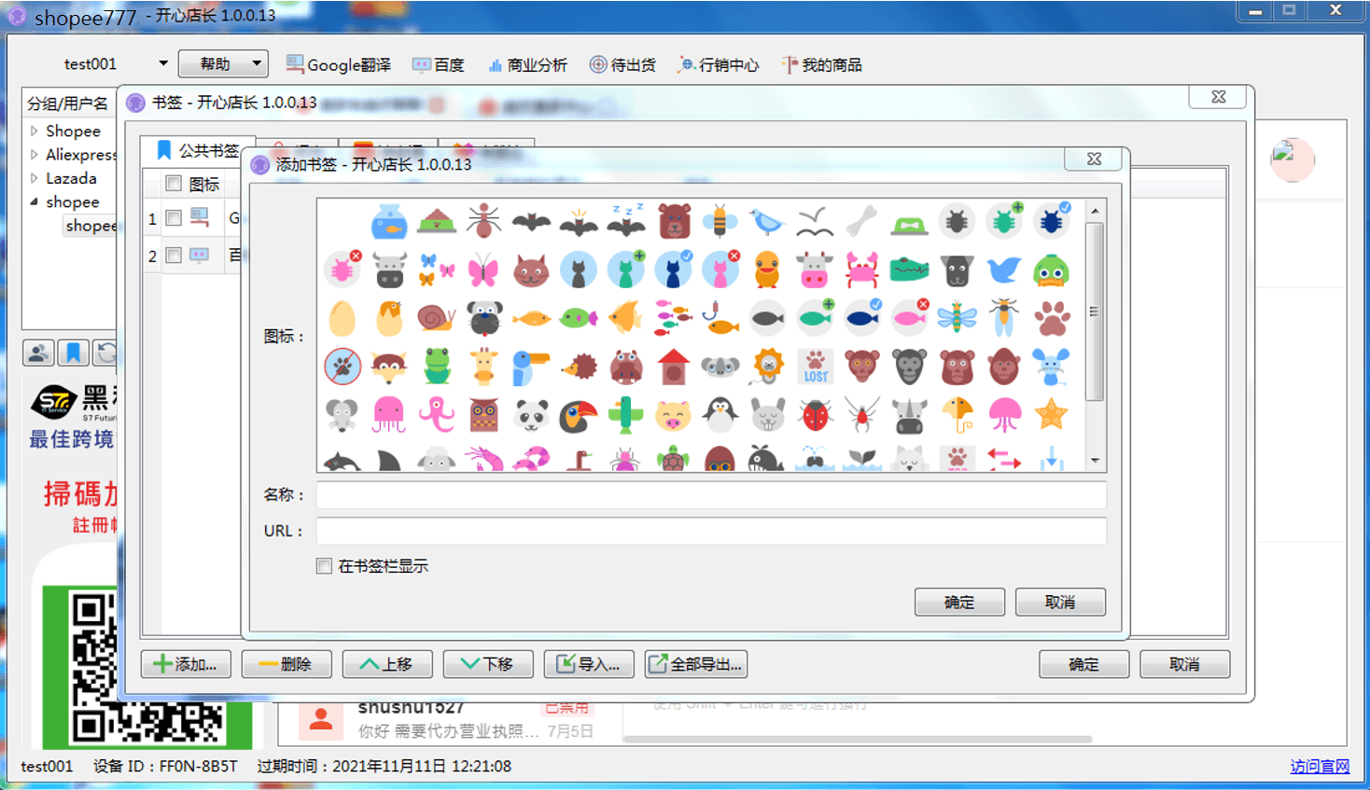Click the 添加... button
The height and width of the screenshot is (790, 1370).
point(186,664)
